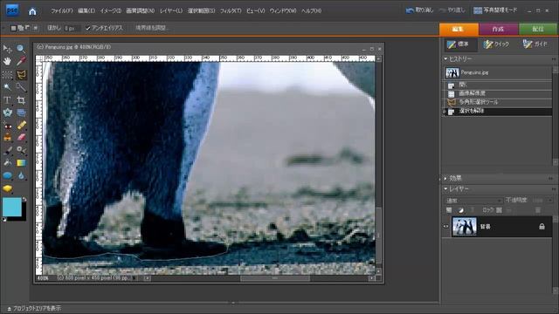Viewport: 559px width, 314px height.
Task: Click the document horizontal scrollbar
Action: point(259,278)
